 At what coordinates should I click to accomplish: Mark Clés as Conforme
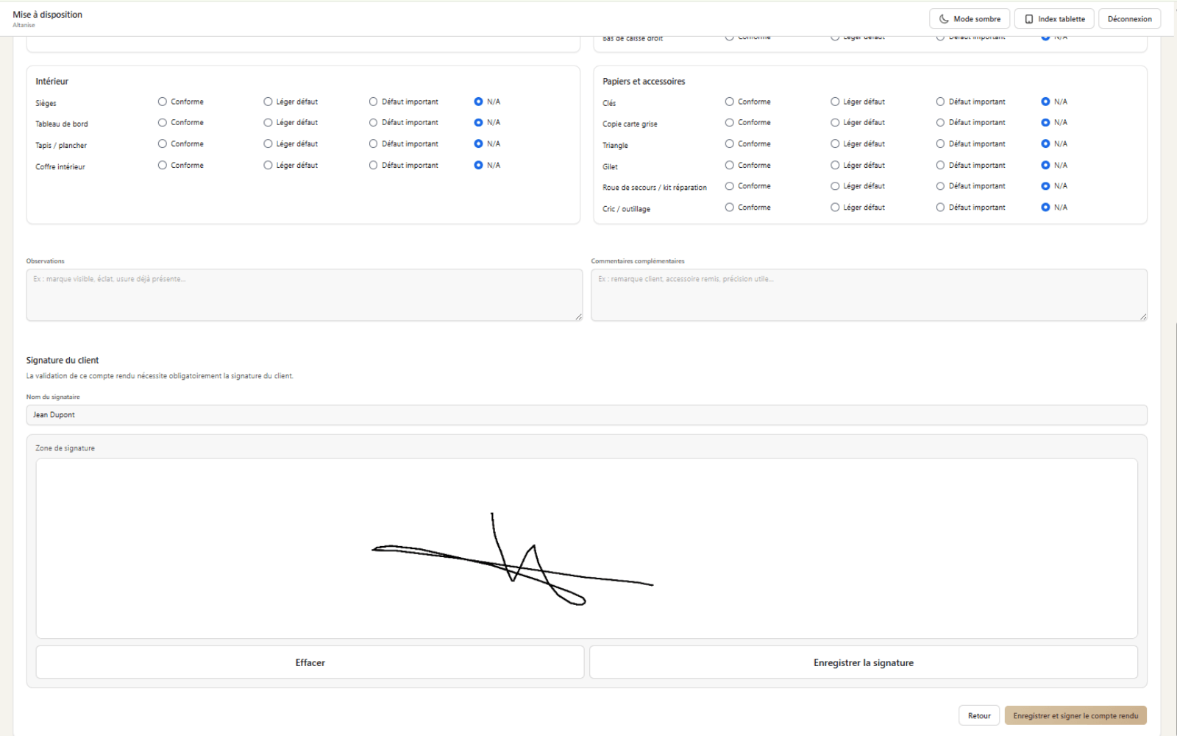(x=730, y=102)
